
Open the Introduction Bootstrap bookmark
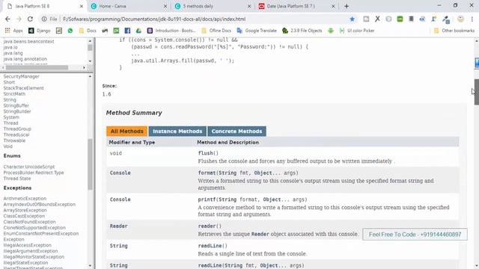click(171, 31)
